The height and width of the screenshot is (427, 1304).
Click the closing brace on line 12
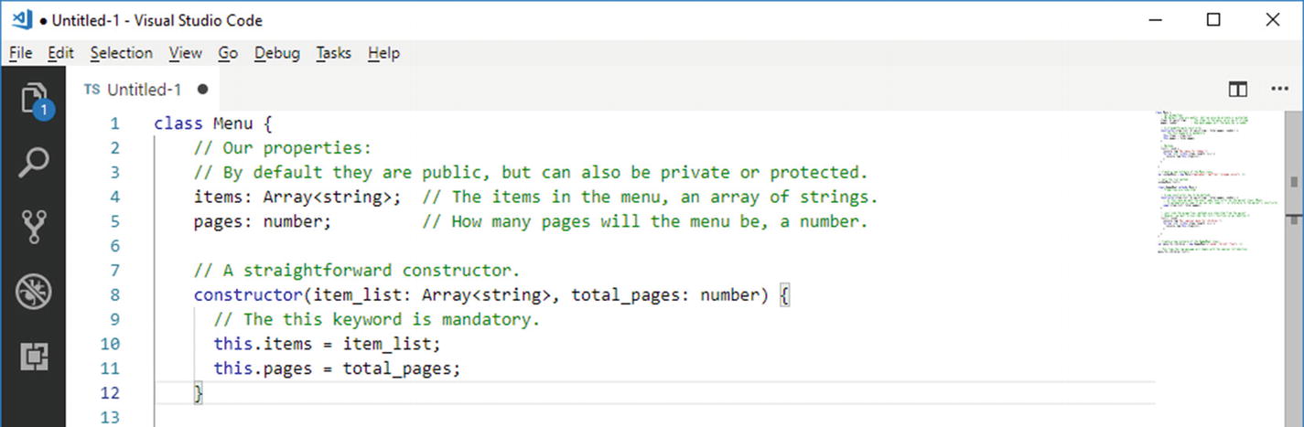click(199, 393)
